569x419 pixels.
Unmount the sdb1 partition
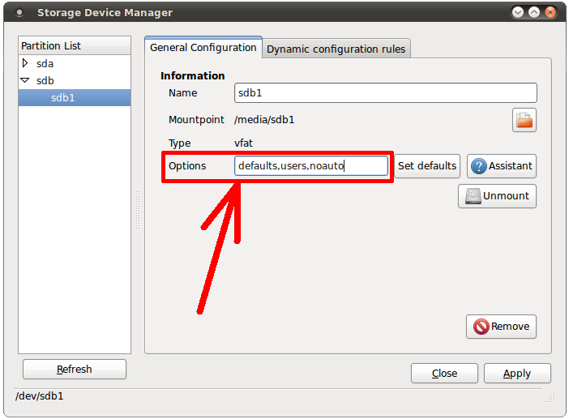[x=497, y=196]
